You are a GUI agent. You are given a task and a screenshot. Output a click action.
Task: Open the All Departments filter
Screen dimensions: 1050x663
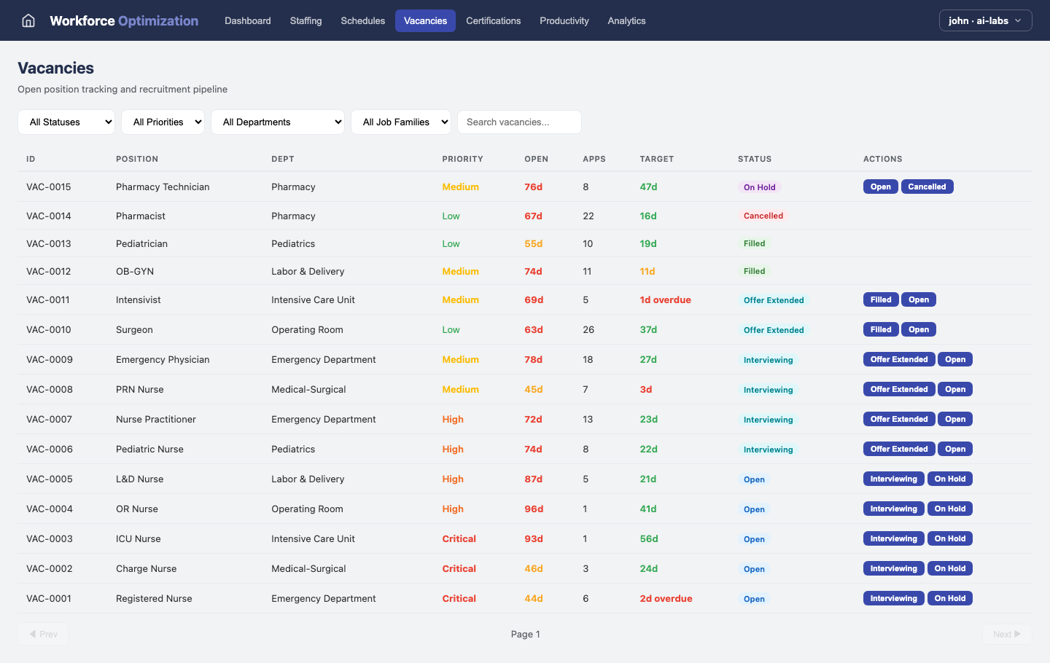(278, 122)
